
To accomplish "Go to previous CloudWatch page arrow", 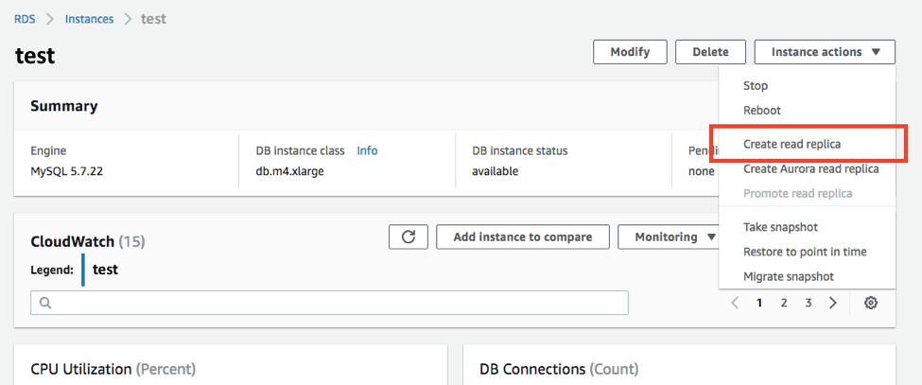I will click(735, 303).
